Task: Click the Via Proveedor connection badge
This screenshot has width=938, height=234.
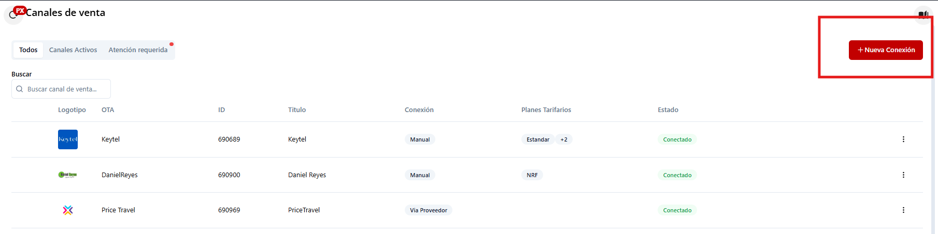Action: tap(428, 210)
